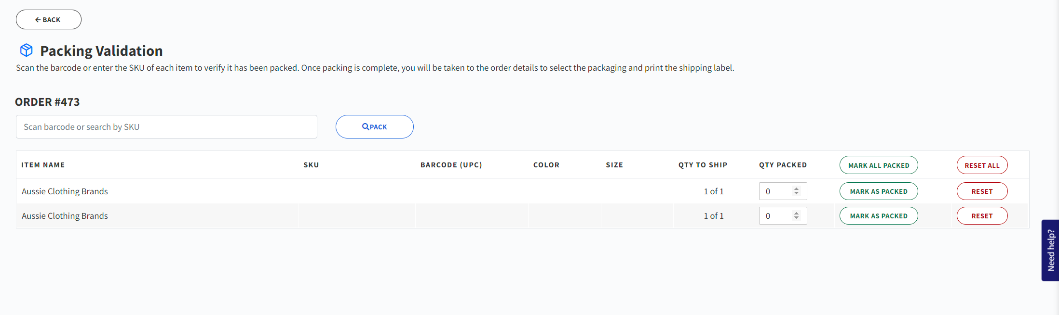Click the SKU column header
Screen dimensions: 1059x315
click(311, 164)
